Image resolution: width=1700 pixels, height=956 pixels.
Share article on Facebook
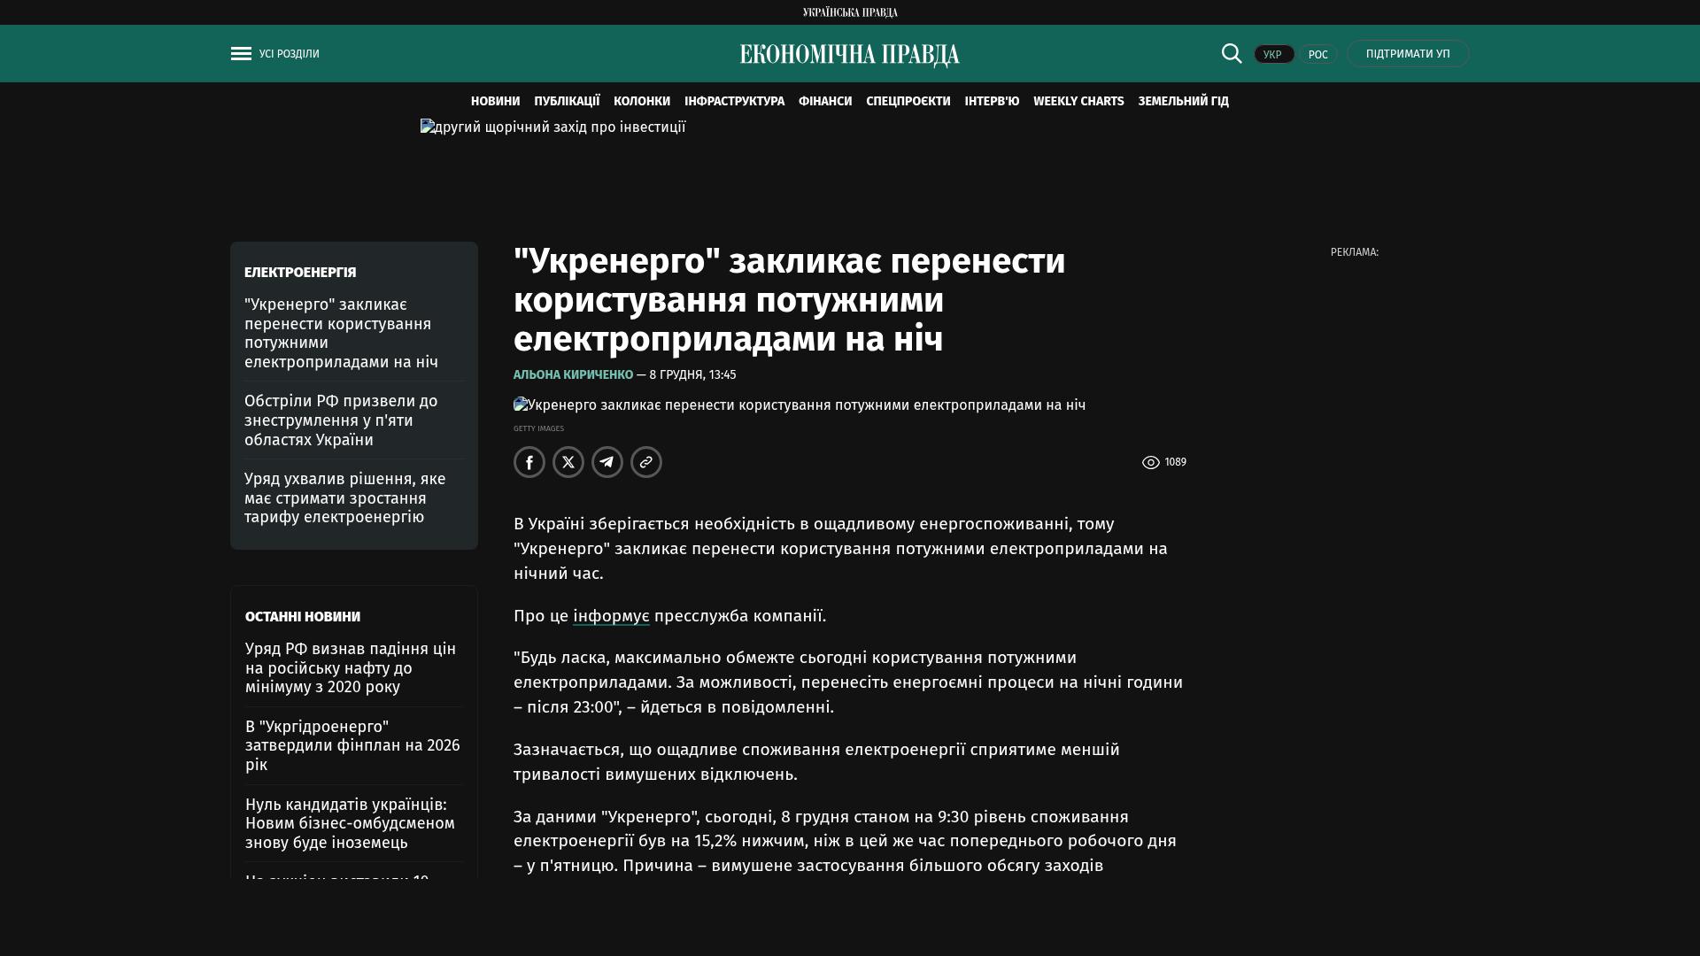click(x=529, y=462)
